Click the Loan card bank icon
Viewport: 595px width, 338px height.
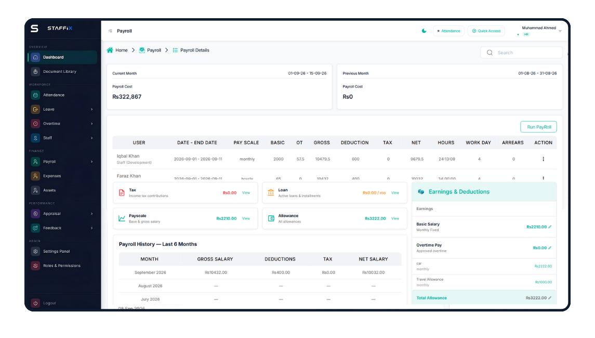coord(271,192)
